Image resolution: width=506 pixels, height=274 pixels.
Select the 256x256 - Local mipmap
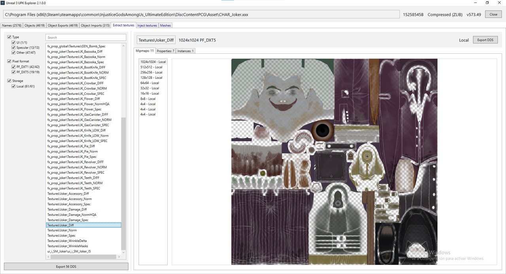(x=151, y=72)
